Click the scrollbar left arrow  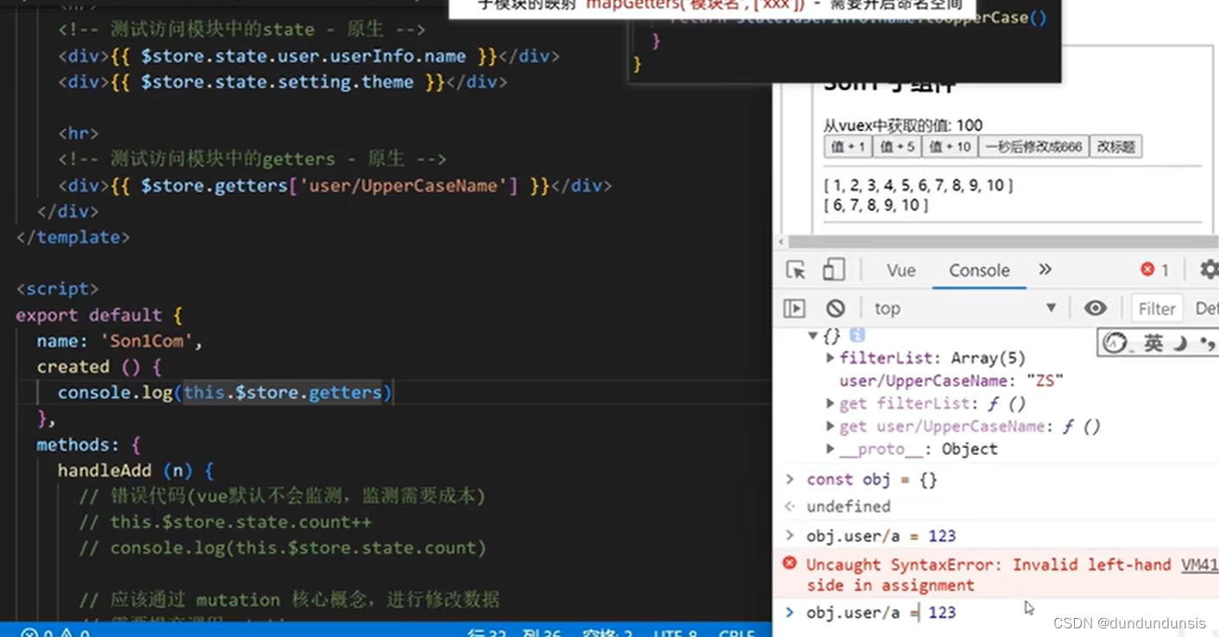click(x=782, y=242)
